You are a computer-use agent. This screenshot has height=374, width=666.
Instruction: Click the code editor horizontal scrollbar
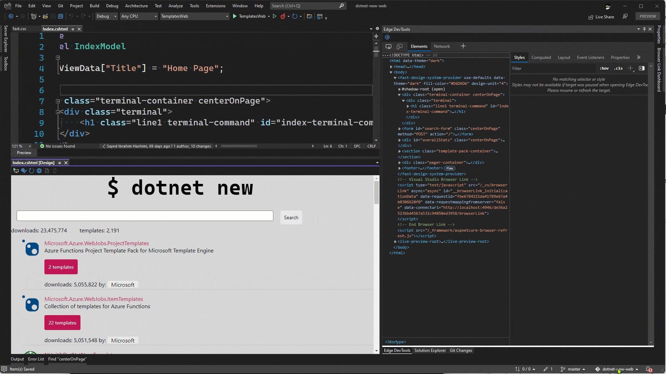click(x=239, y=146)
